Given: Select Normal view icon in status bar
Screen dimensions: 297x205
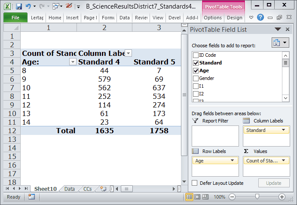Looking at the screenshot, I should (189, 197).
